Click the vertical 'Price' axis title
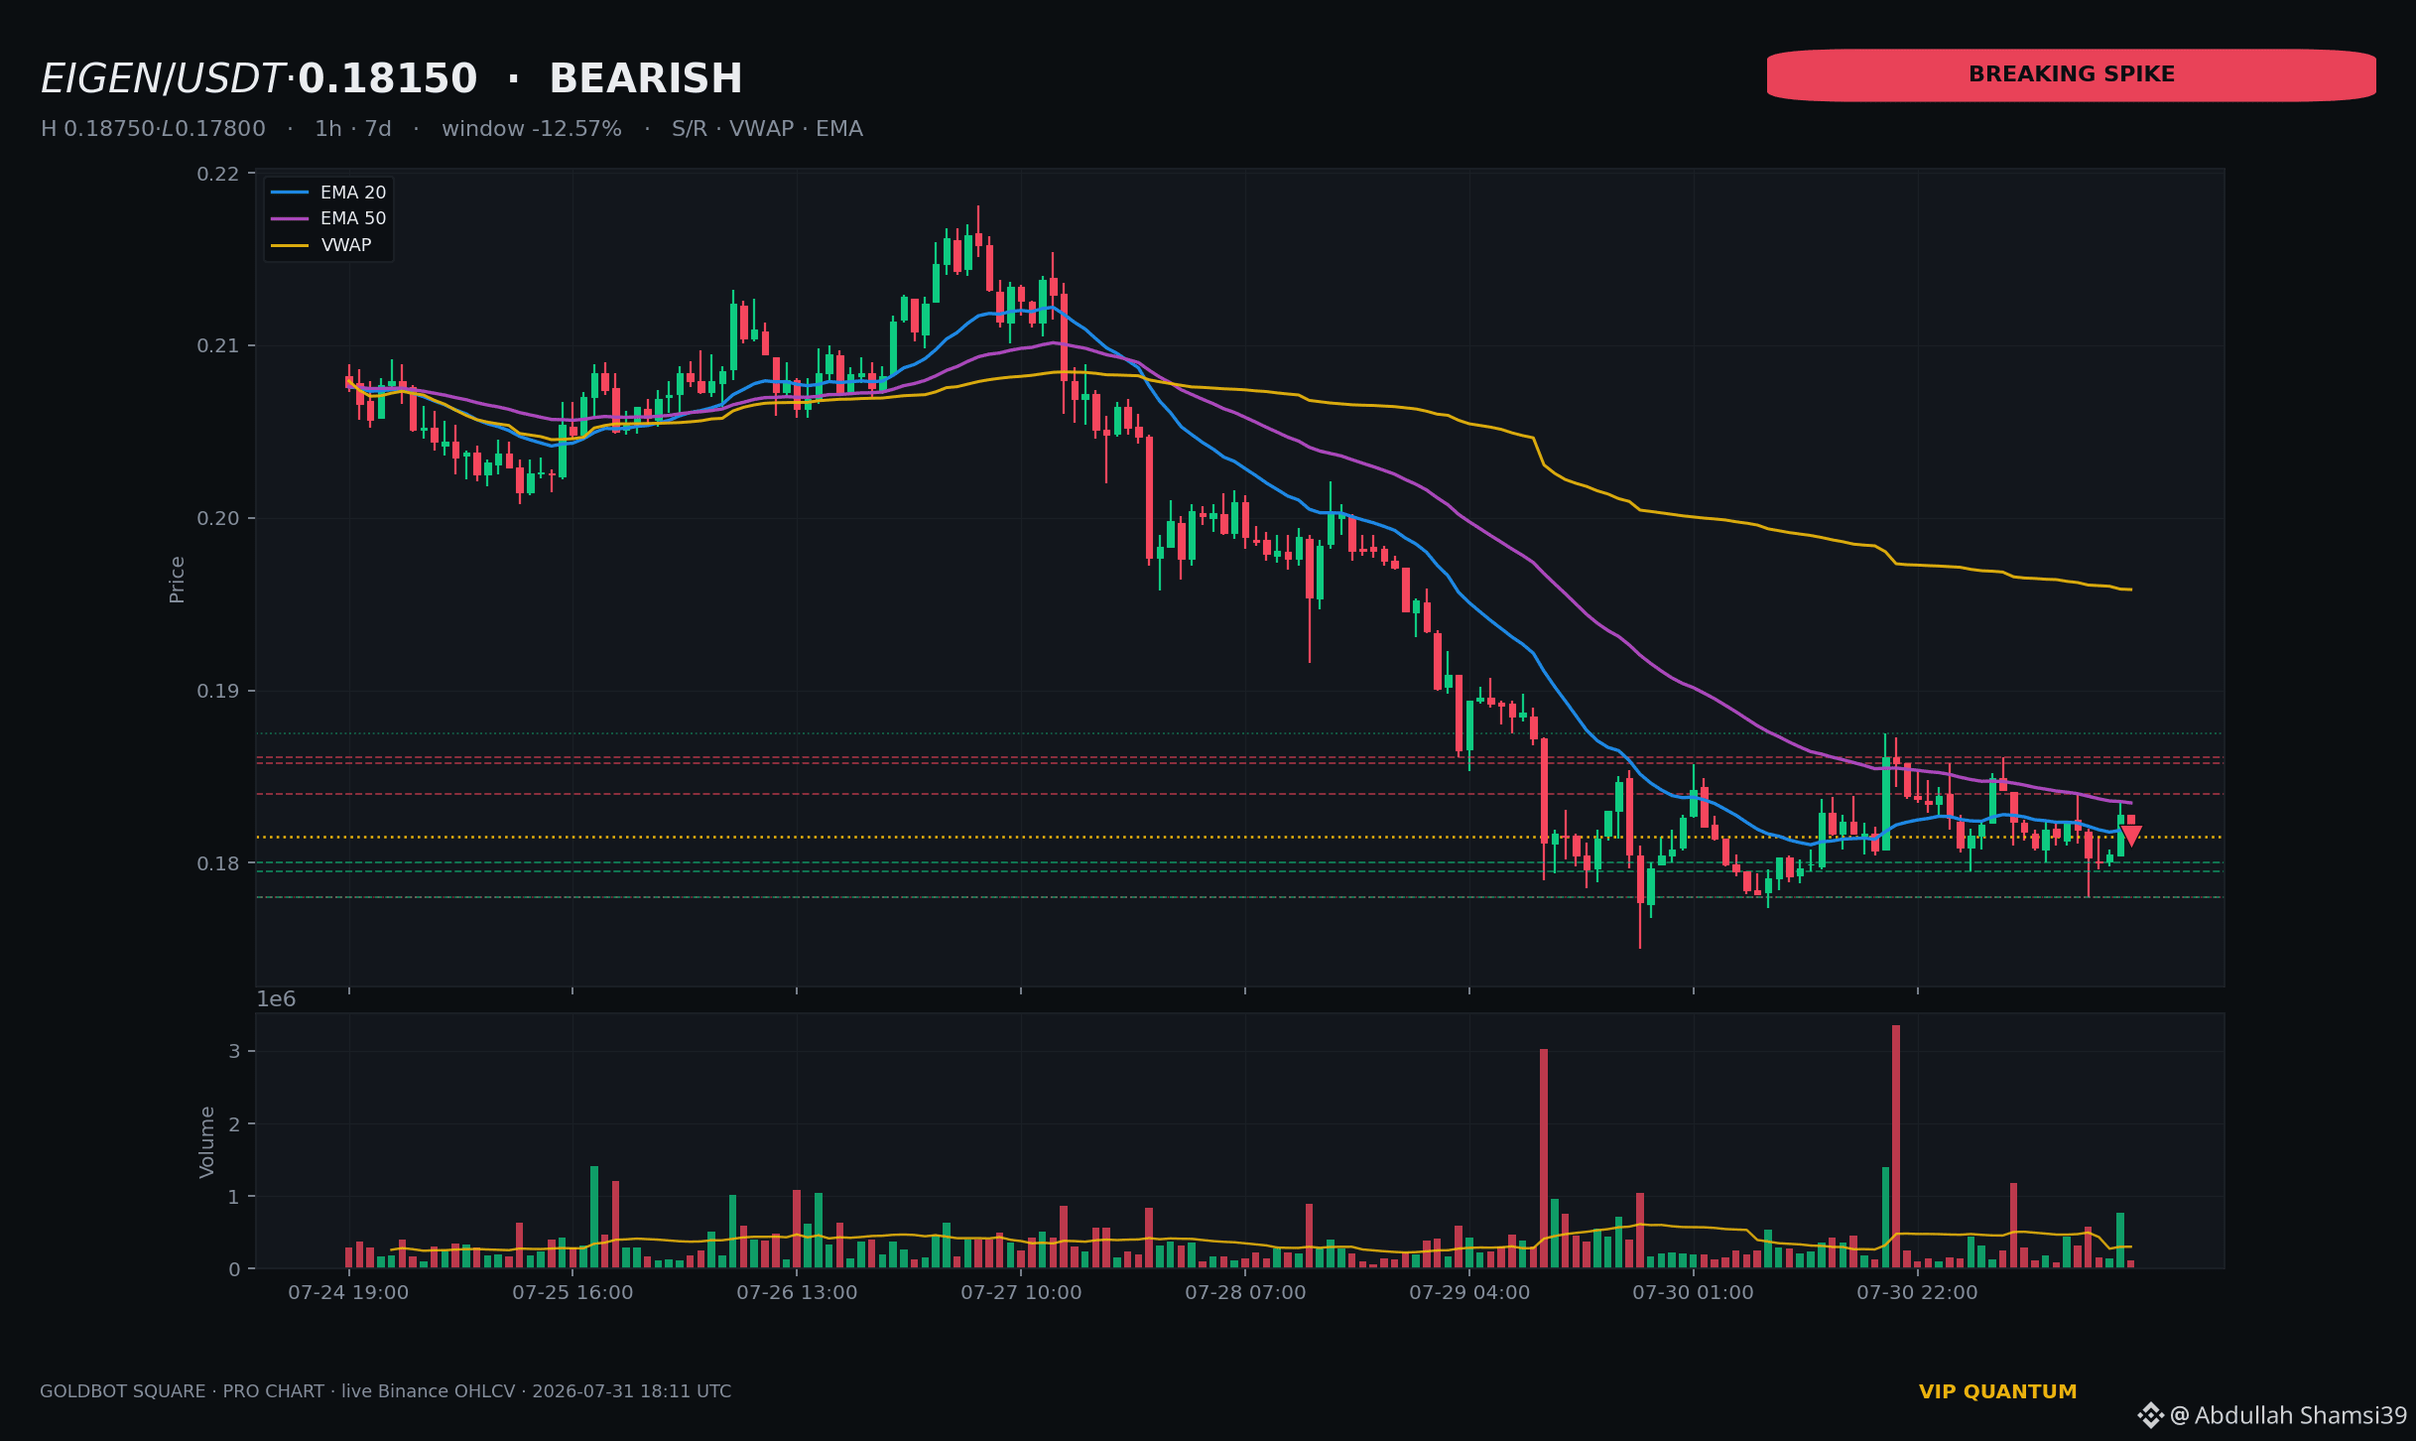The height and width of the screenshot is (1441, 2416). click(177, 580)
